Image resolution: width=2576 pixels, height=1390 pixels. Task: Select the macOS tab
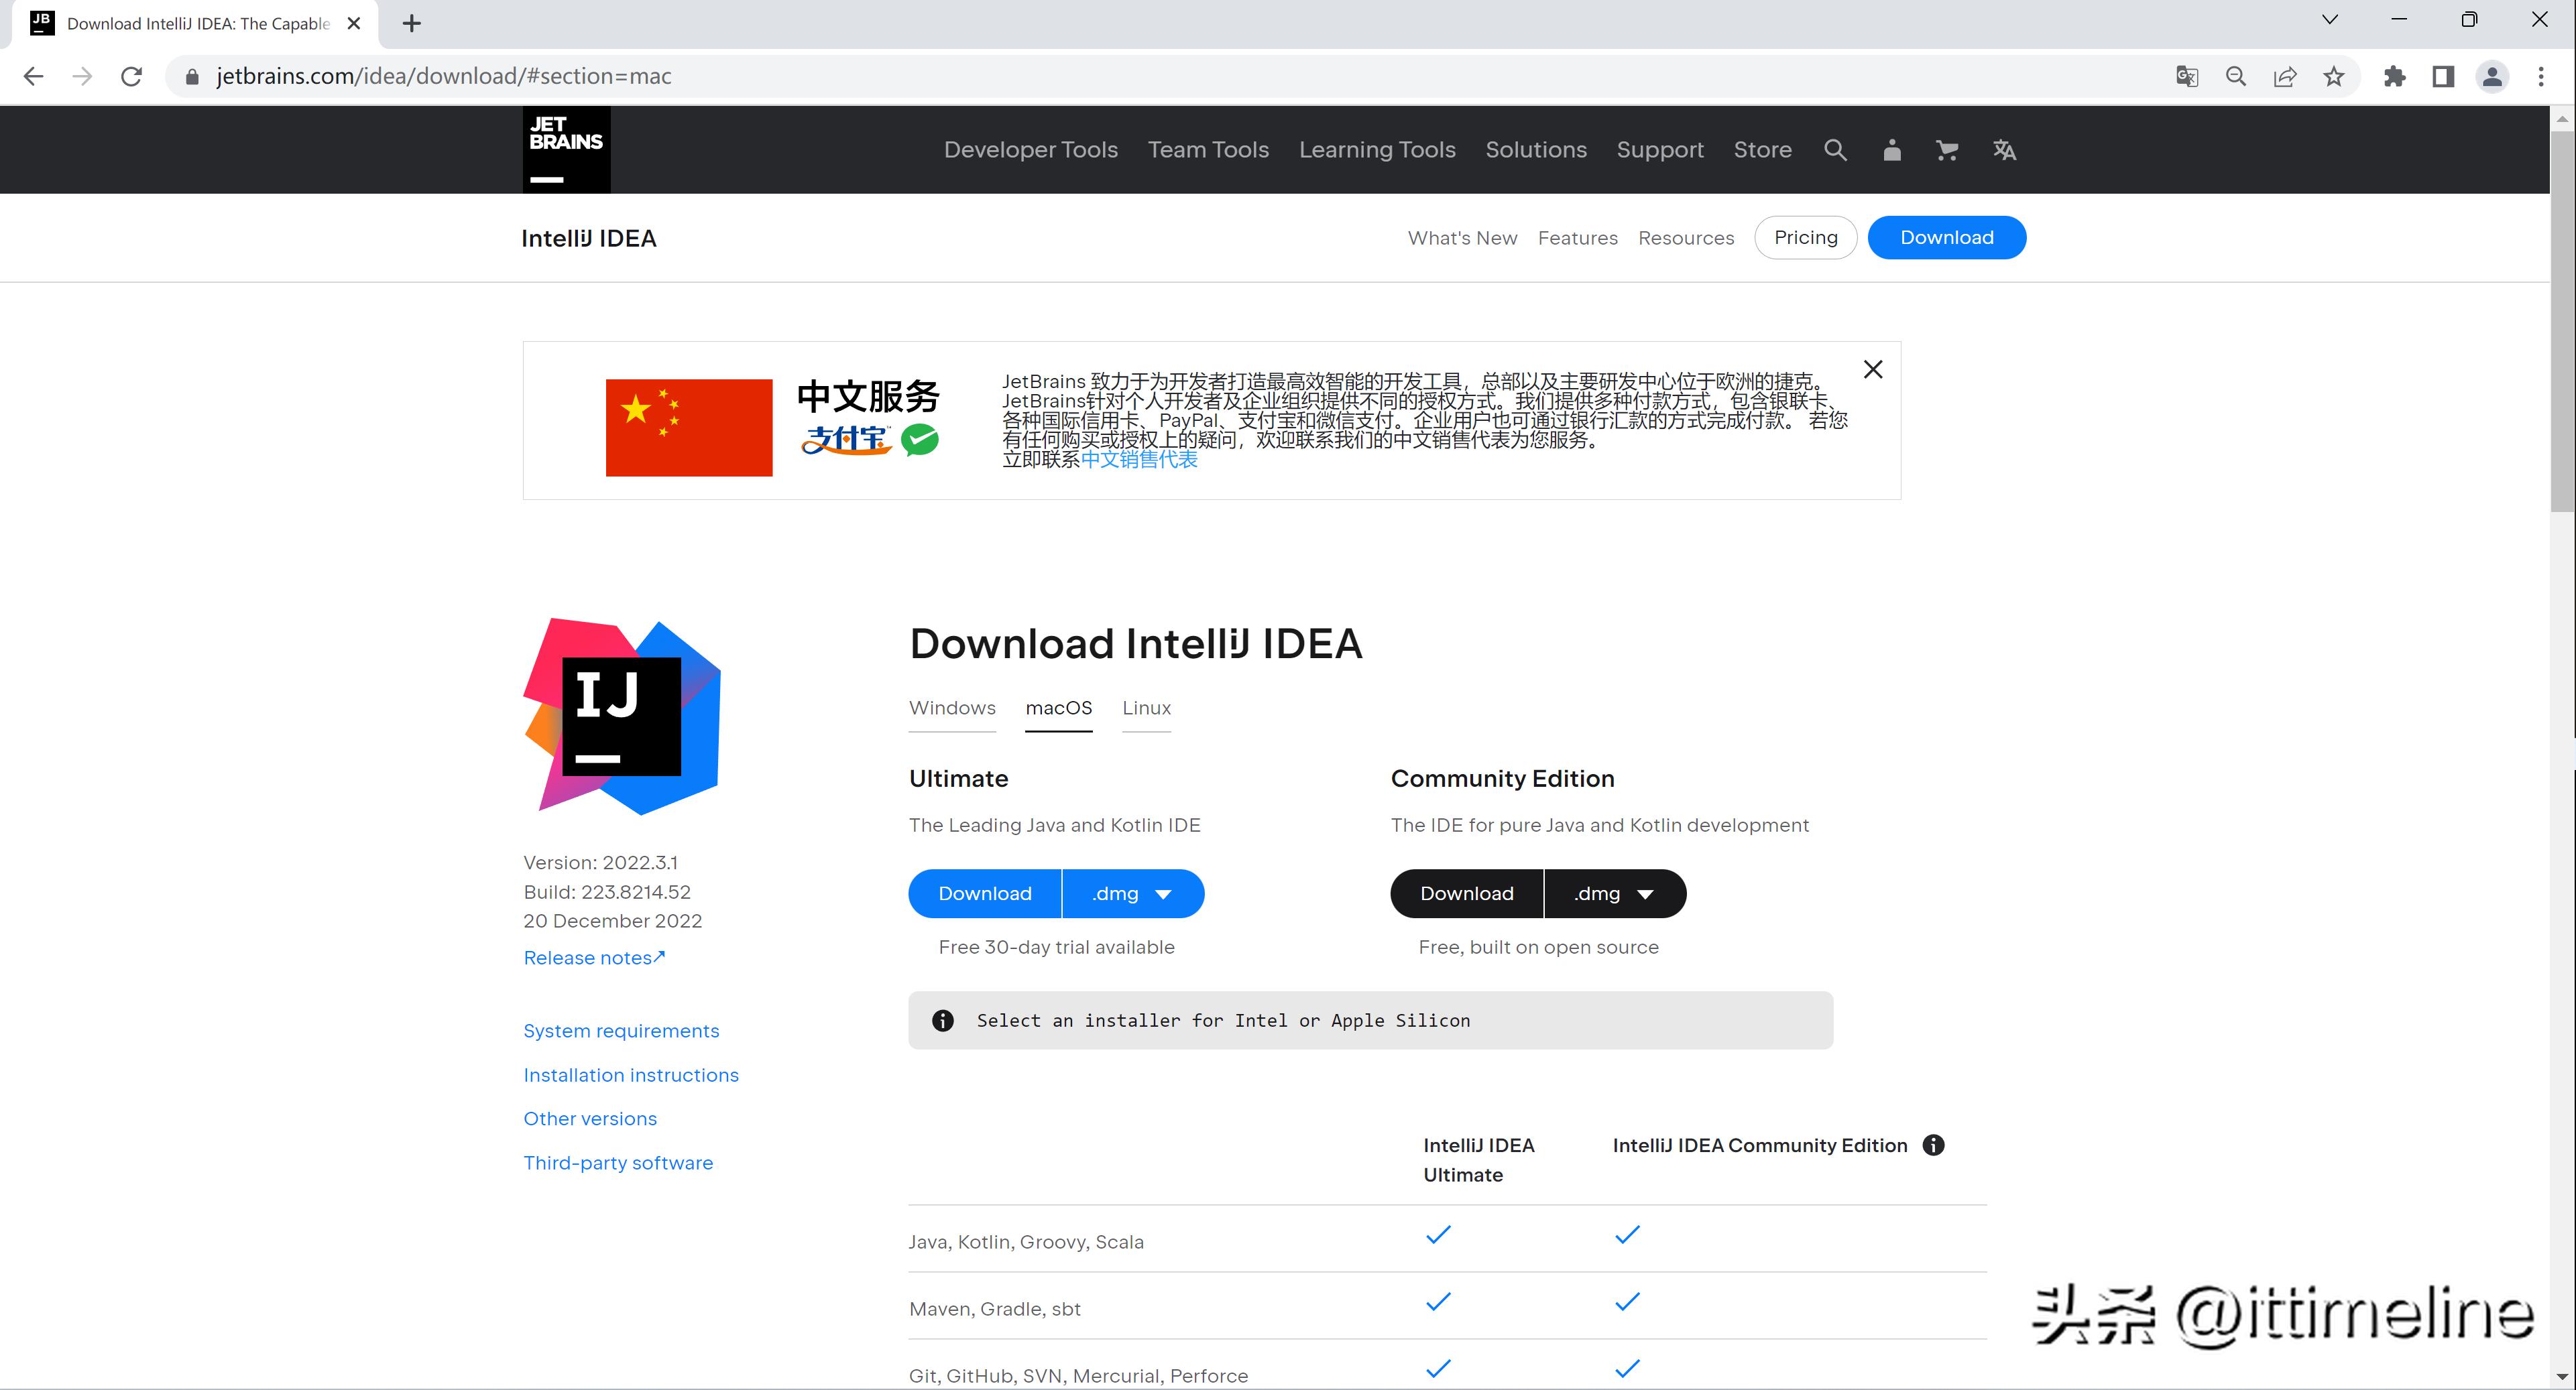click(x=1059, y=708)
